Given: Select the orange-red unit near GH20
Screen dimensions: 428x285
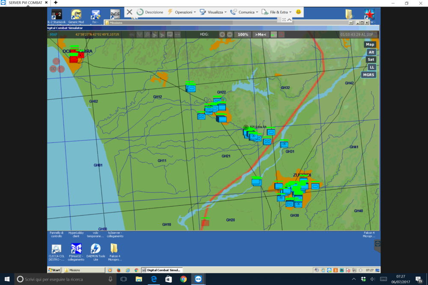Looking at the screenshot, I should 205,223.
